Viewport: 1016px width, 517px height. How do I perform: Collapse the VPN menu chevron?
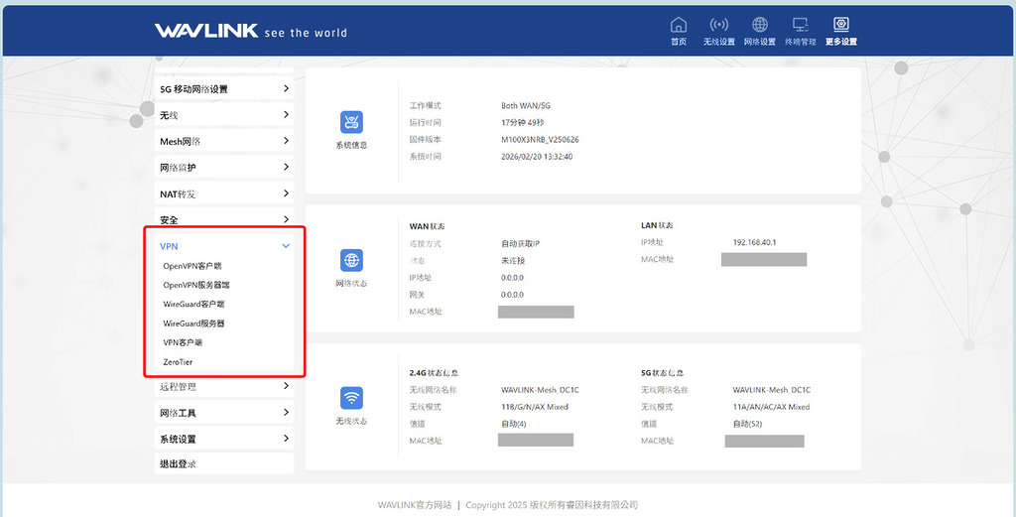[286, 246]
